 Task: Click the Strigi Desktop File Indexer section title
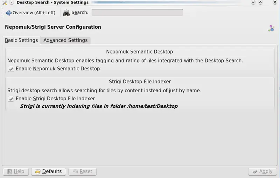[140, 82]
